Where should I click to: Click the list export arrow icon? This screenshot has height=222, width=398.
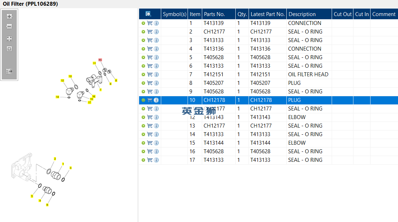[x=9, y=71]
